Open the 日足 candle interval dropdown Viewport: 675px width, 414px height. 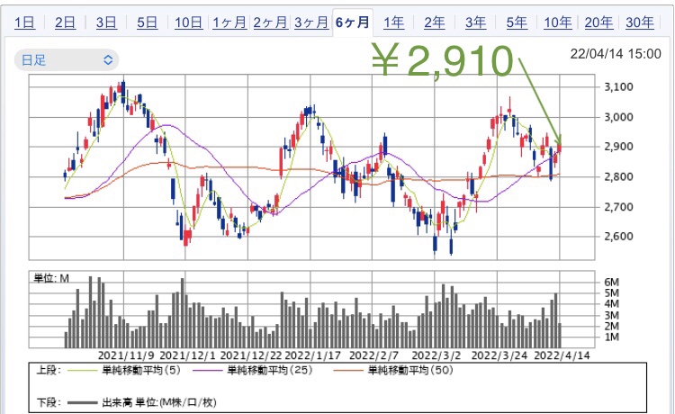[67, 59]
